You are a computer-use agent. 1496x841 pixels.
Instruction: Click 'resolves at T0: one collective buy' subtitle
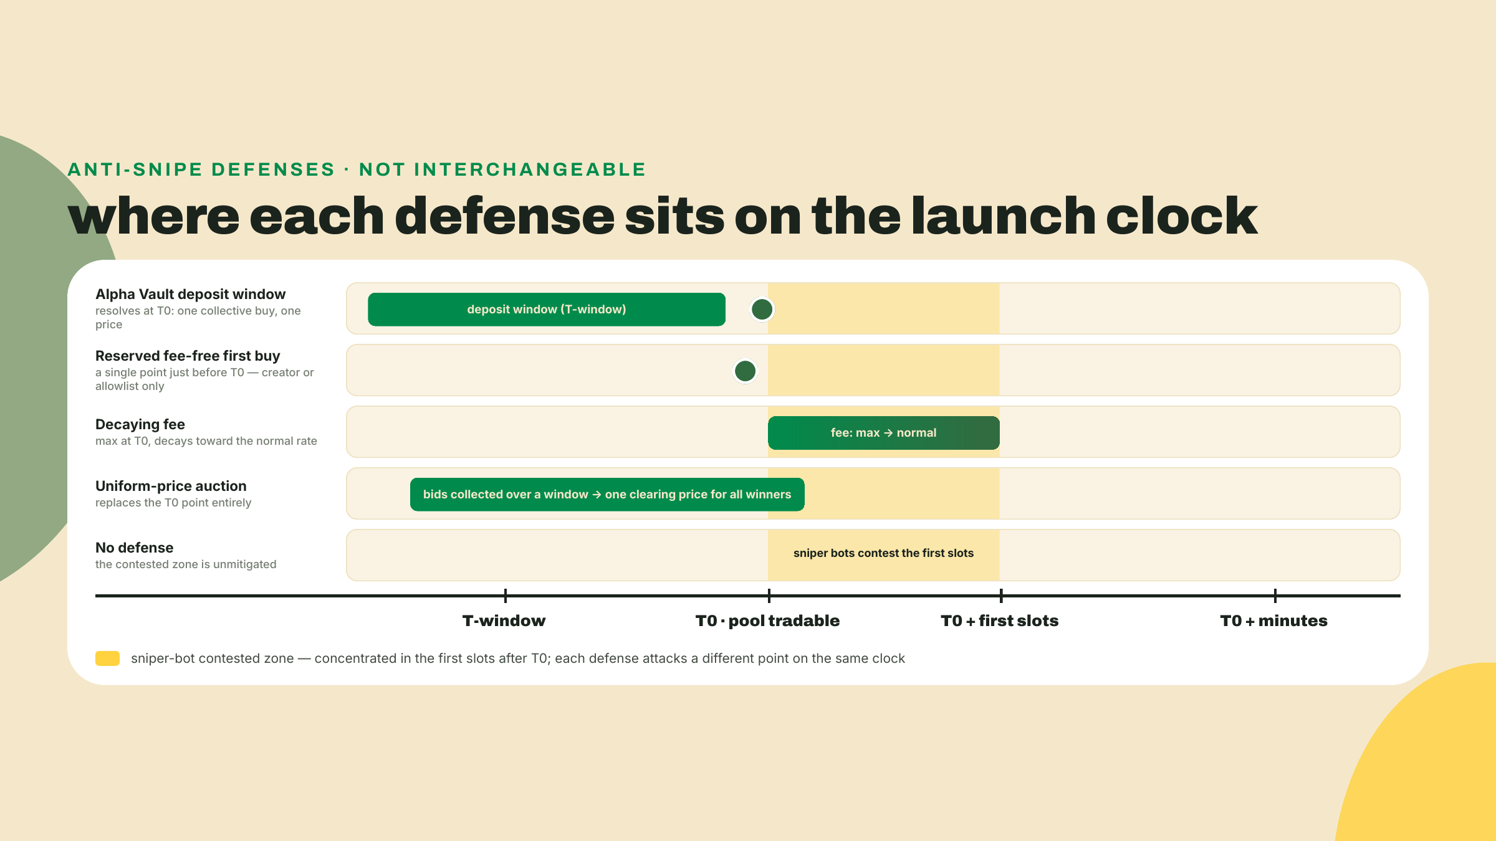(x=198, y=318)
